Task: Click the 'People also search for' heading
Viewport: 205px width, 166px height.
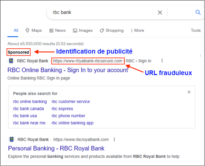Action: click(35, 94)
